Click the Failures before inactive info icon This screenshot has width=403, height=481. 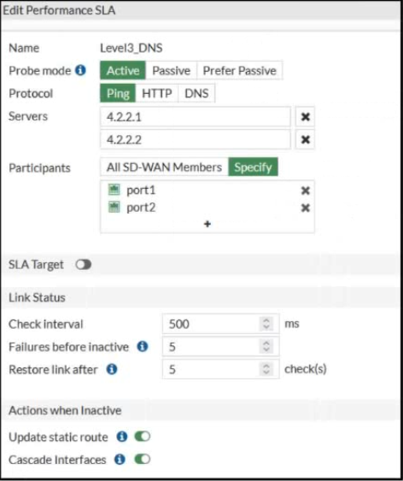tap(143, 347)
